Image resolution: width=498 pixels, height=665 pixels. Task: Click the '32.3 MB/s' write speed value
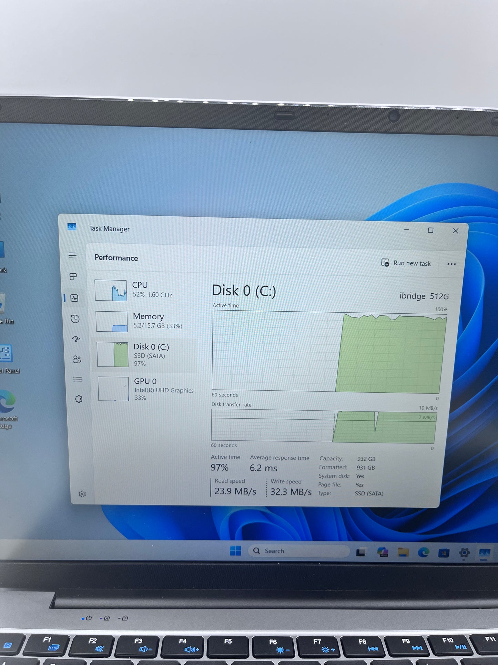click(291, 491)
